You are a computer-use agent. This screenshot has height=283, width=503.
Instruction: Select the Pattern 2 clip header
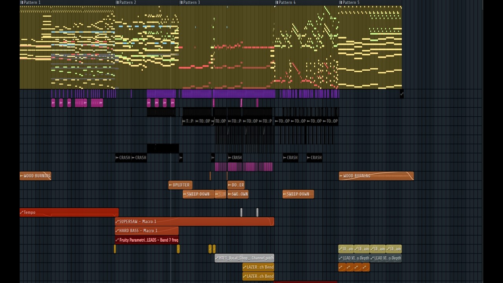147,2
